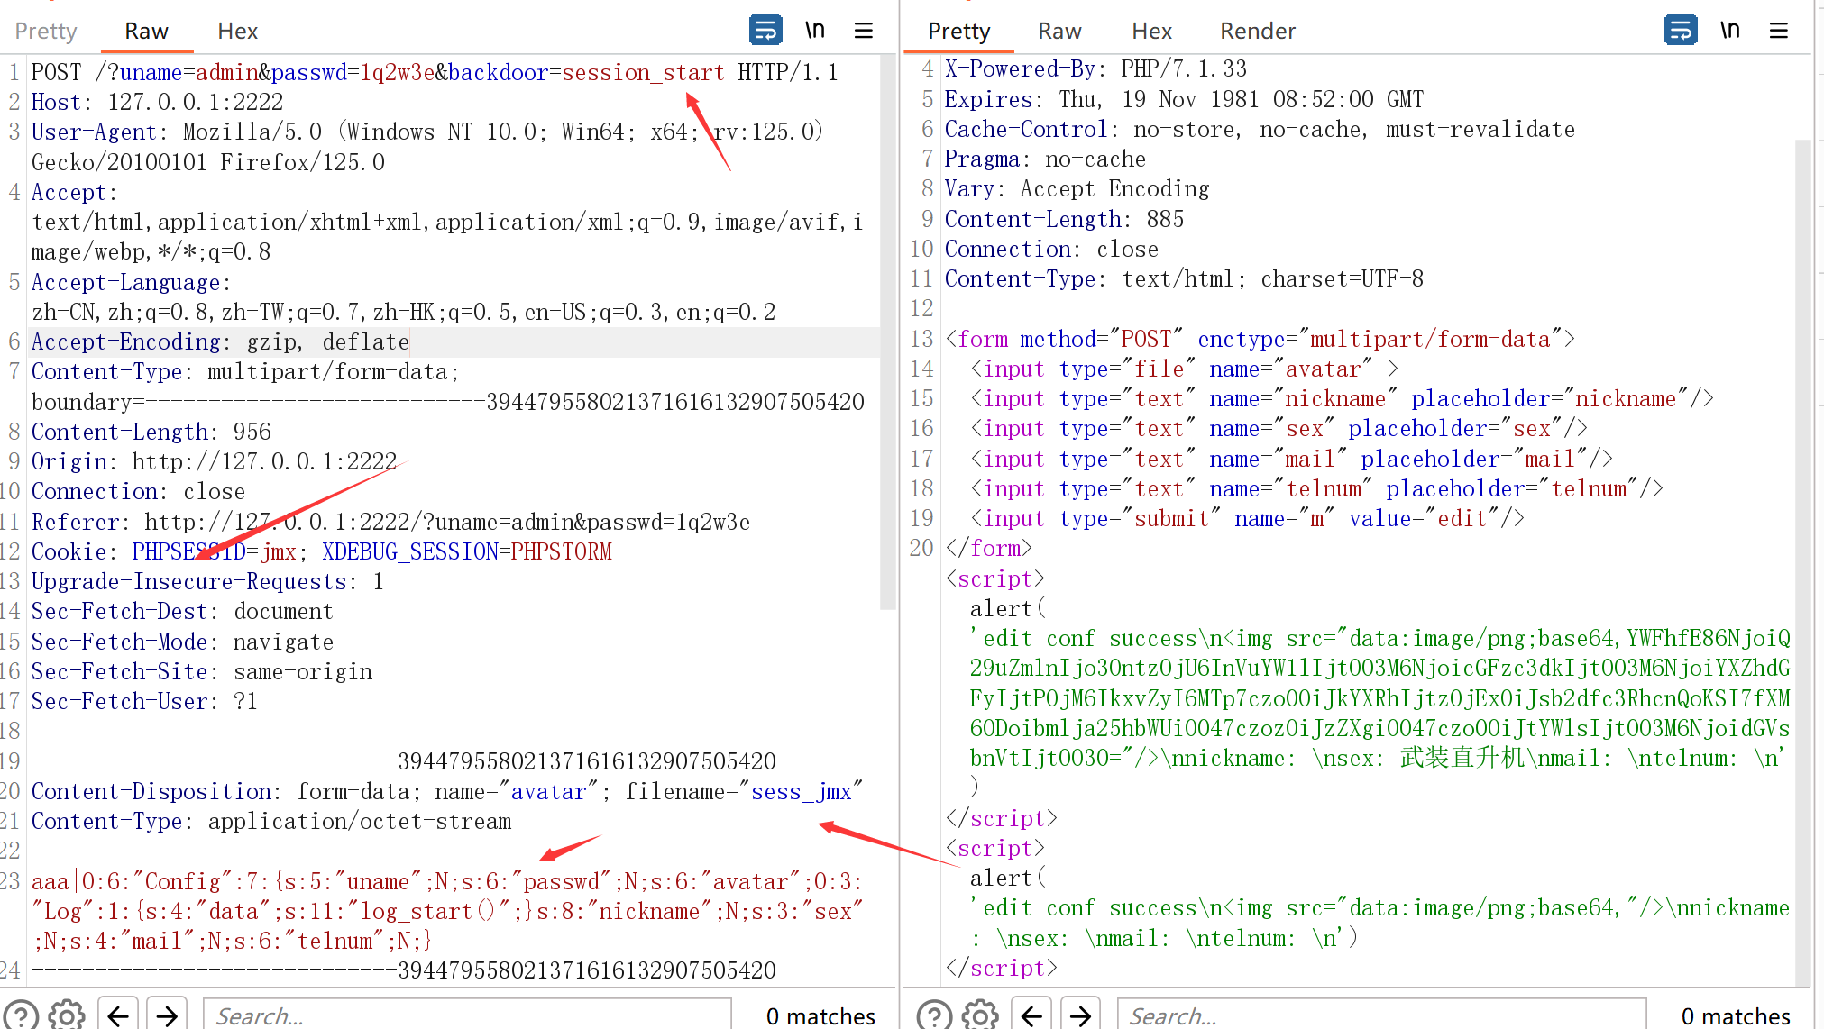
Task: Open request panel hamburger menu
Action: tap(864, 31)
